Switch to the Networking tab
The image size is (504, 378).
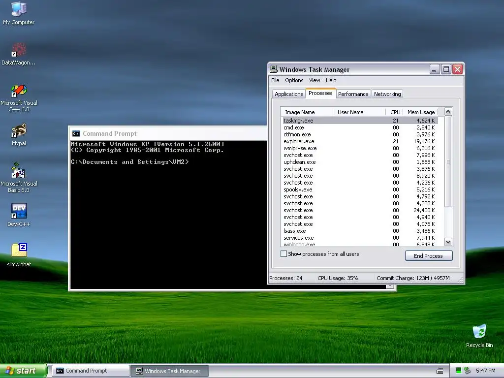[x=387, y=94]
